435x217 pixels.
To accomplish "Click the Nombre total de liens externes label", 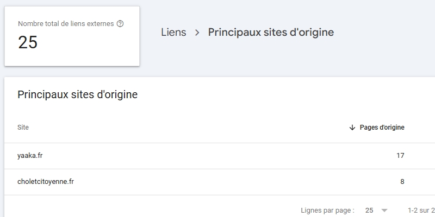I will pos(66,24).
